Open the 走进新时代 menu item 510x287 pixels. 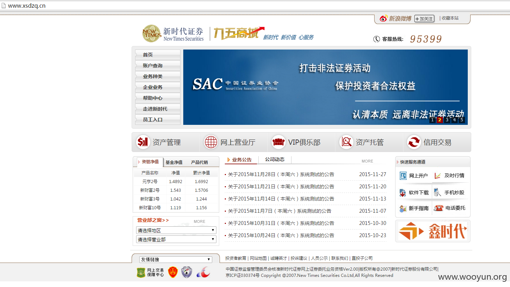tap(158, 109)
